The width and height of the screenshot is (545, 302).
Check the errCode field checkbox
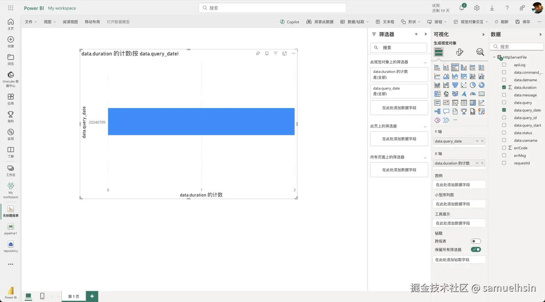pos(504,148)
